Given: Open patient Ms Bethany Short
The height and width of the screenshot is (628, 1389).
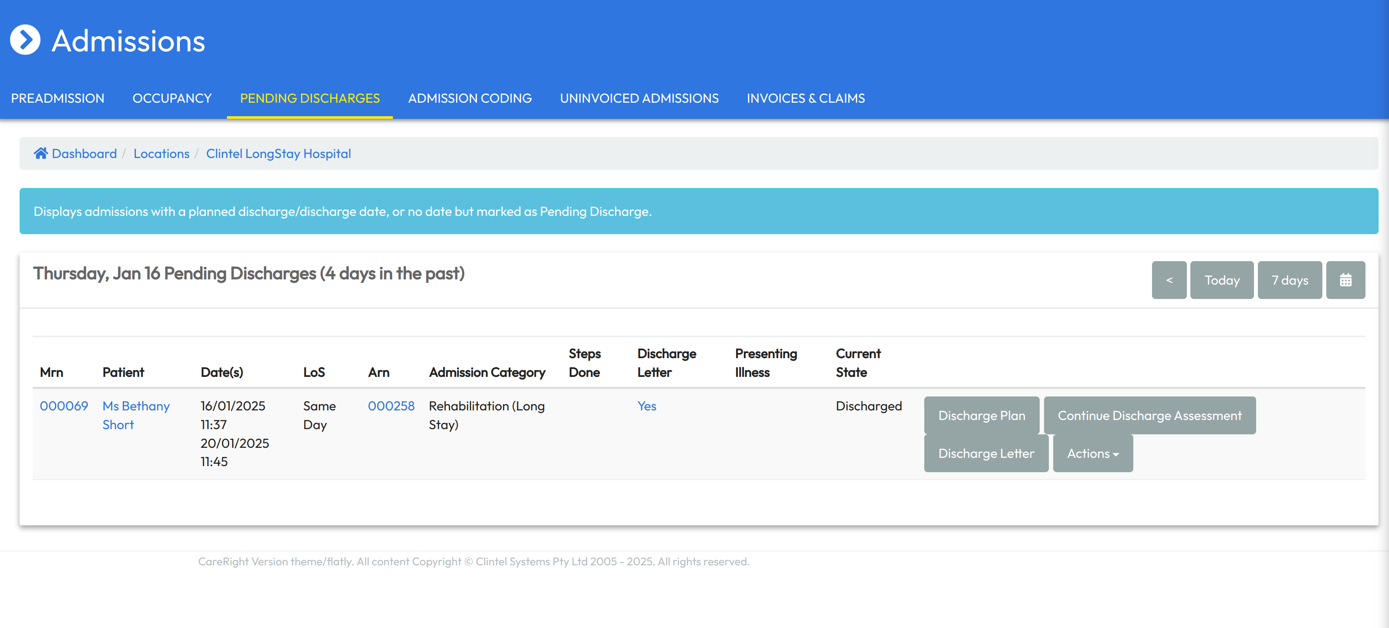Looking at the screenshot, I should [x=135, y=415].
